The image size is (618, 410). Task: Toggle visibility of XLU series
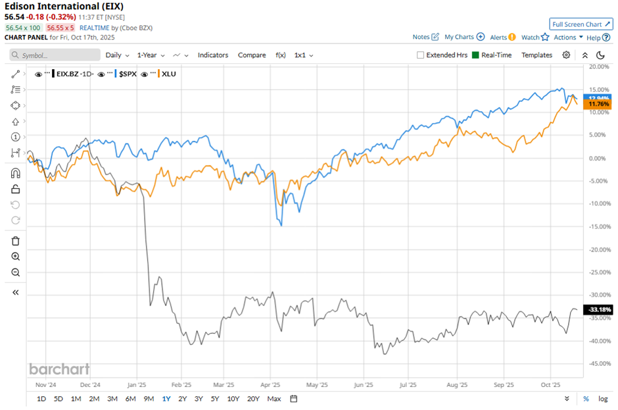coord(144,74)
